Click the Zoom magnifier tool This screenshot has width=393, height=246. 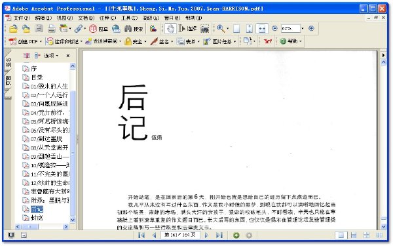(221, 29)
